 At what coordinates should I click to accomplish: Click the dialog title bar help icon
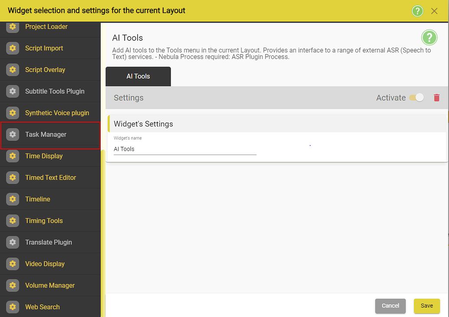[417, 11]
